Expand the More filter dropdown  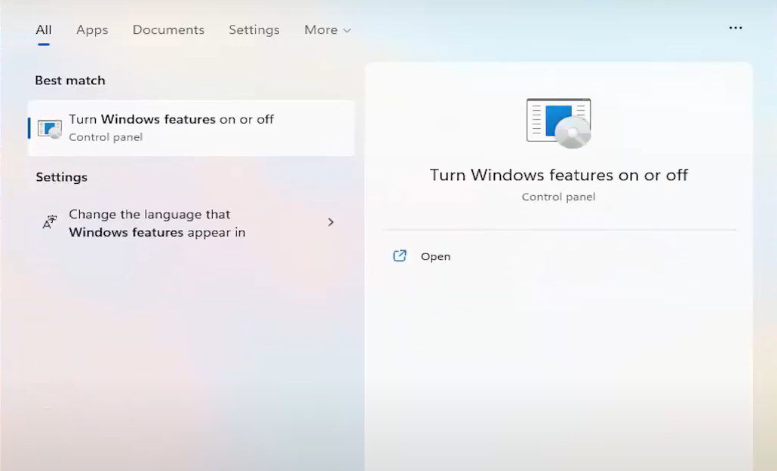(x=327, y=30)
